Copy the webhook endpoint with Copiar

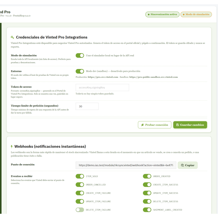coord(187,165)
